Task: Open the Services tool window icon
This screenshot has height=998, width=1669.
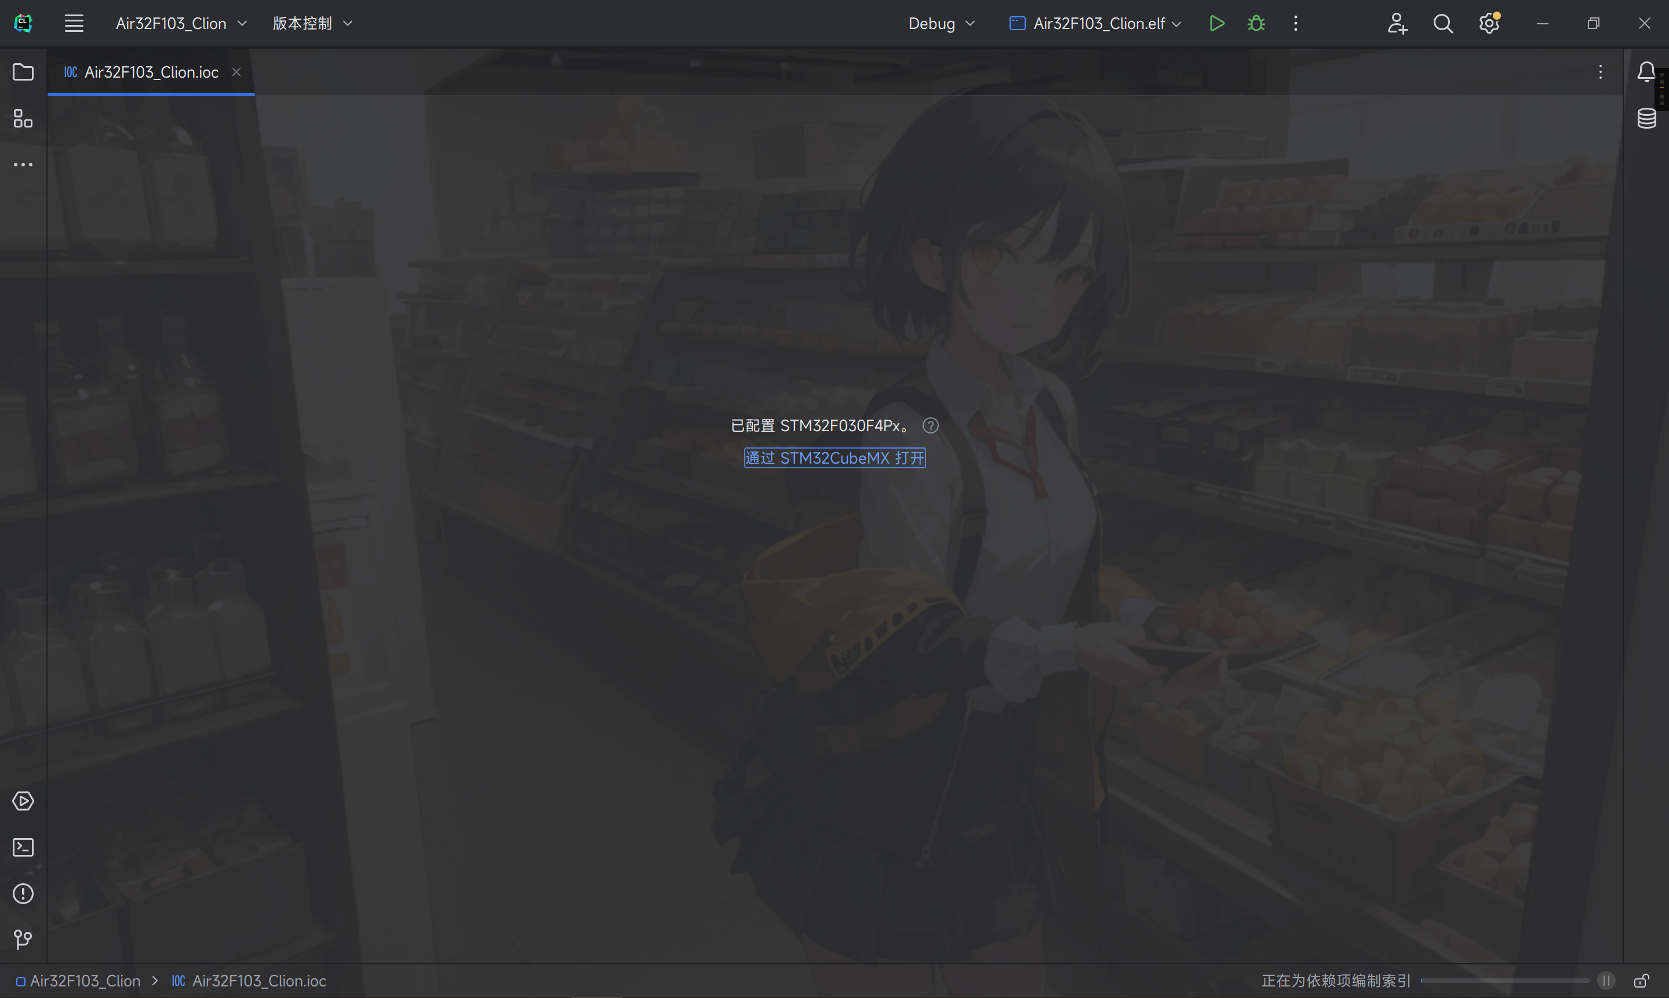Action: (23, 801)
